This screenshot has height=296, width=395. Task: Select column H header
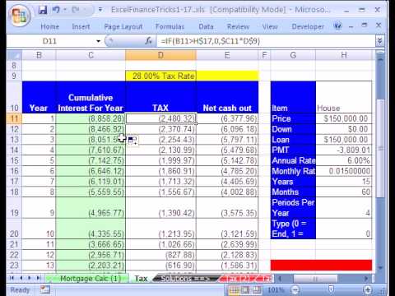[344, 55]
